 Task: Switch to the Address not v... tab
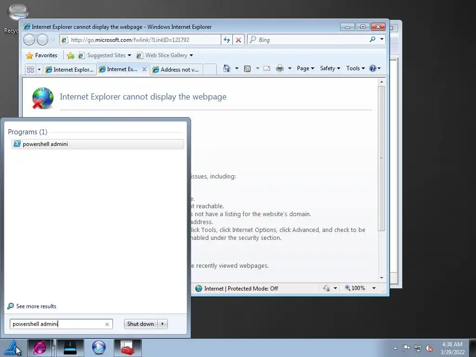point(176,70)
